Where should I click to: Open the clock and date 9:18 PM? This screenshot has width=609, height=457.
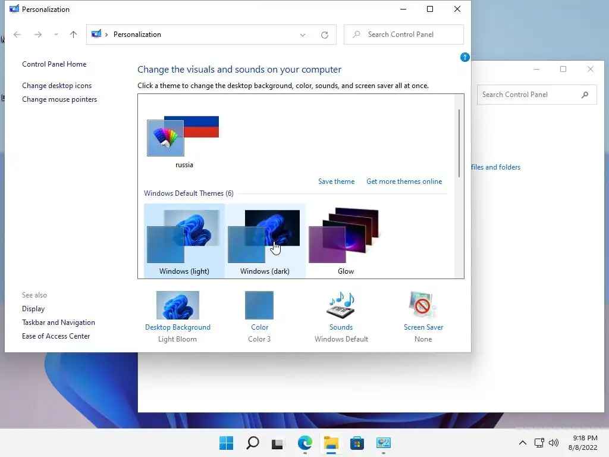[583, 443]
